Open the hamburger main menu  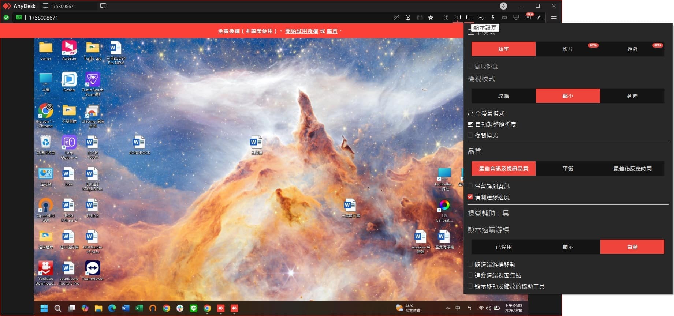(x=554, y=18)
